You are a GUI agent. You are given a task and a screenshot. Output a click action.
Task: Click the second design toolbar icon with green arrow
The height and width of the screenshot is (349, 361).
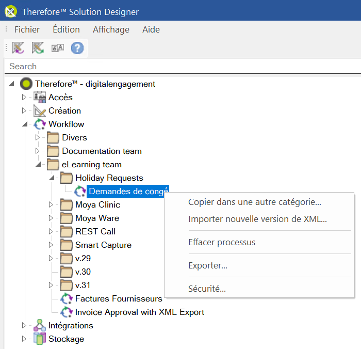(38, 48)
